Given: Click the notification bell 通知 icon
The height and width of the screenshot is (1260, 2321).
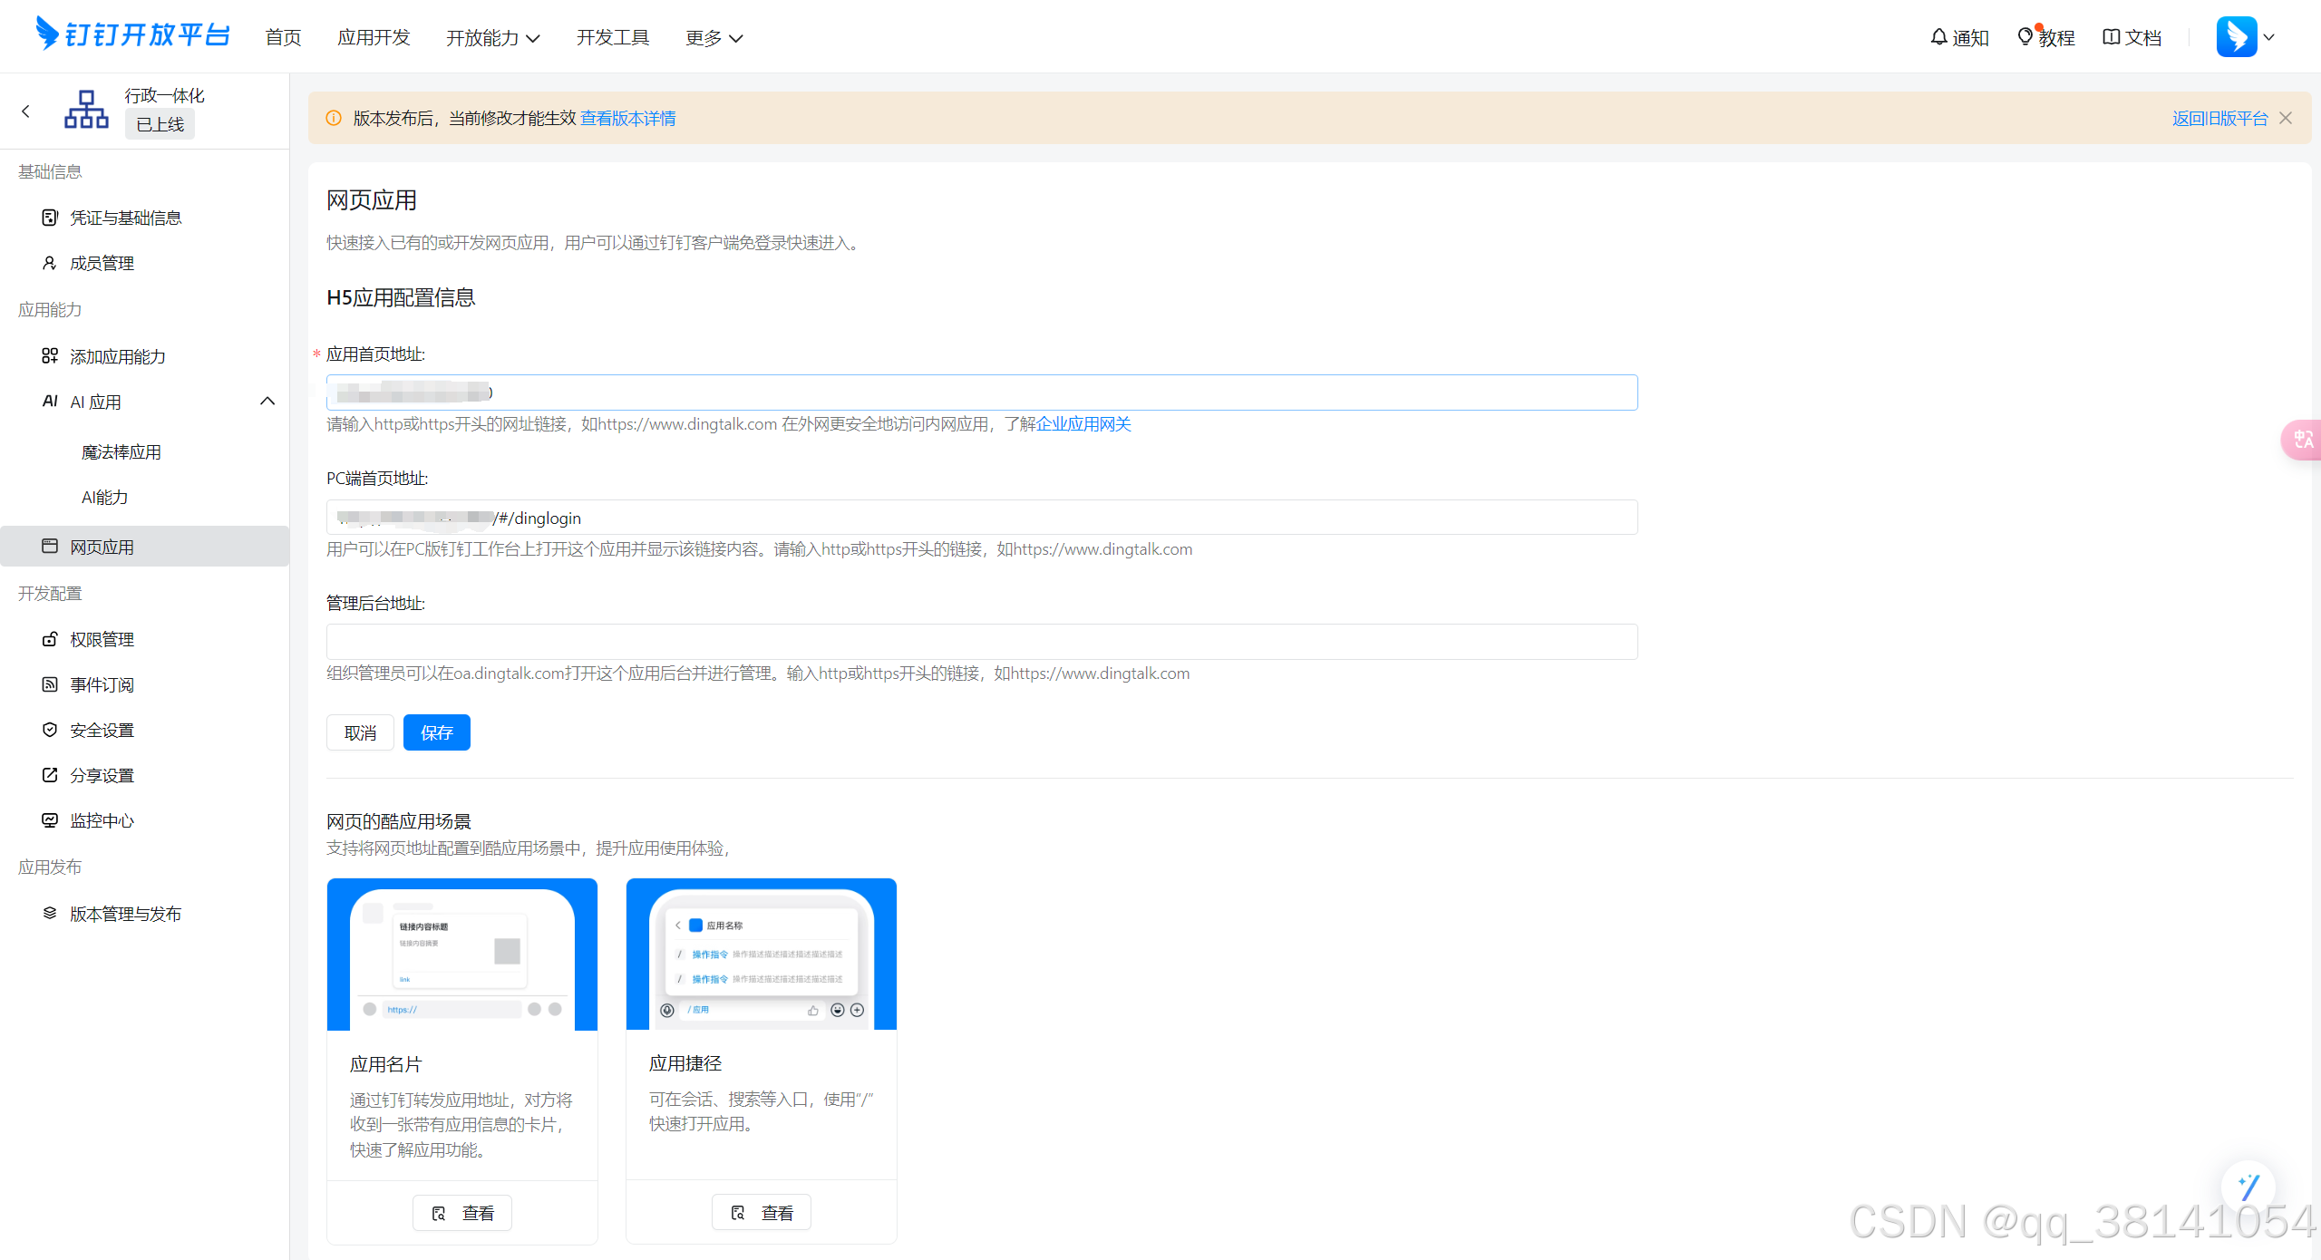Looking at the screenshot, I should coord(1938,36).
